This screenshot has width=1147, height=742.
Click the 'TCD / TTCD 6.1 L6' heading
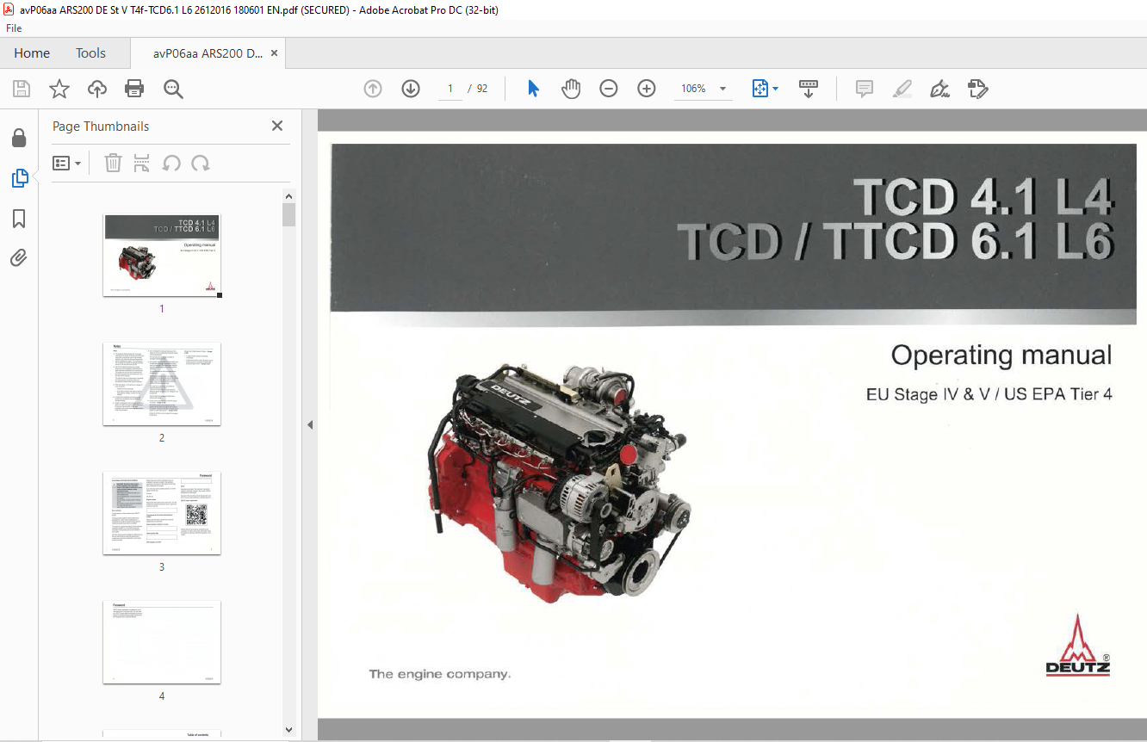coord(896,242)
